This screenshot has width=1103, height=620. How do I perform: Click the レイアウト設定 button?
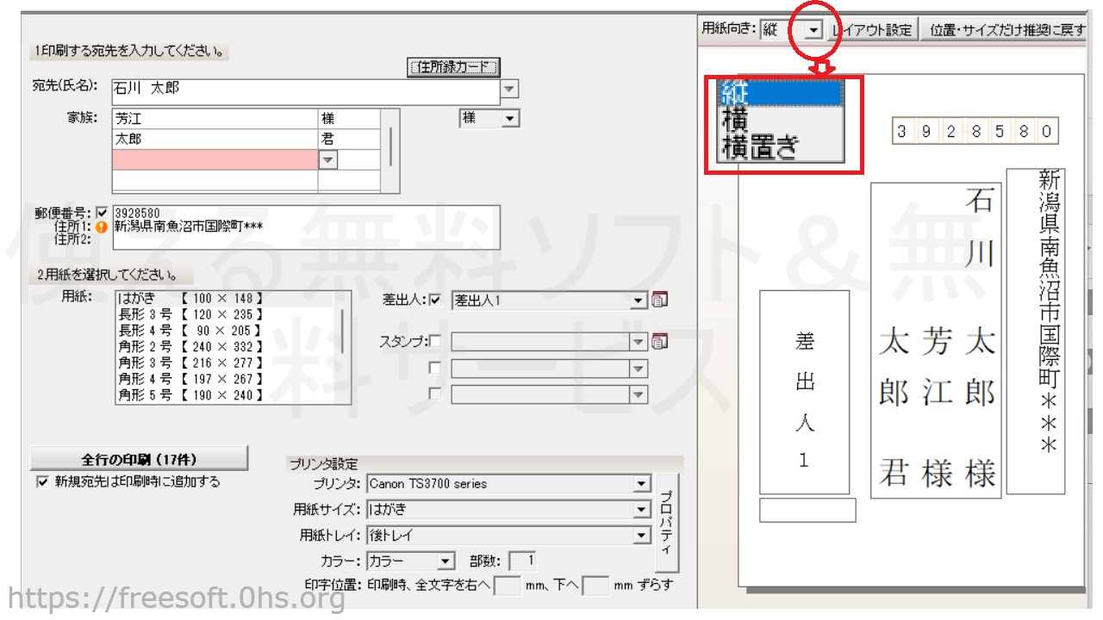pos(872,29)
